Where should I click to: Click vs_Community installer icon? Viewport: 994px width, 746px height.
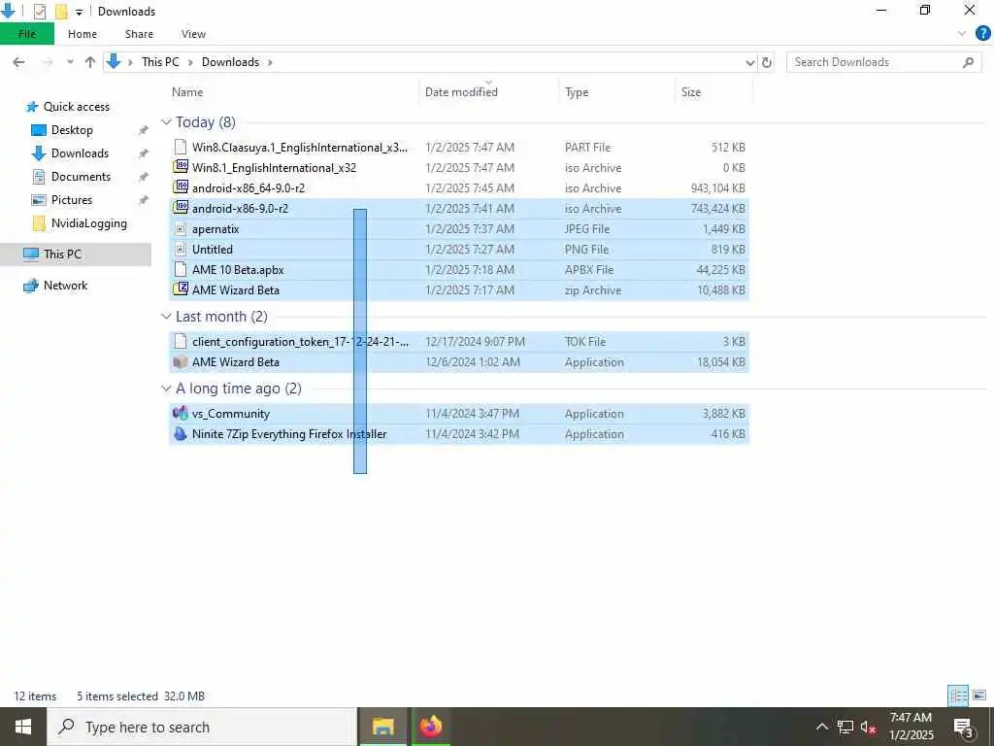[x=181, y=413]
